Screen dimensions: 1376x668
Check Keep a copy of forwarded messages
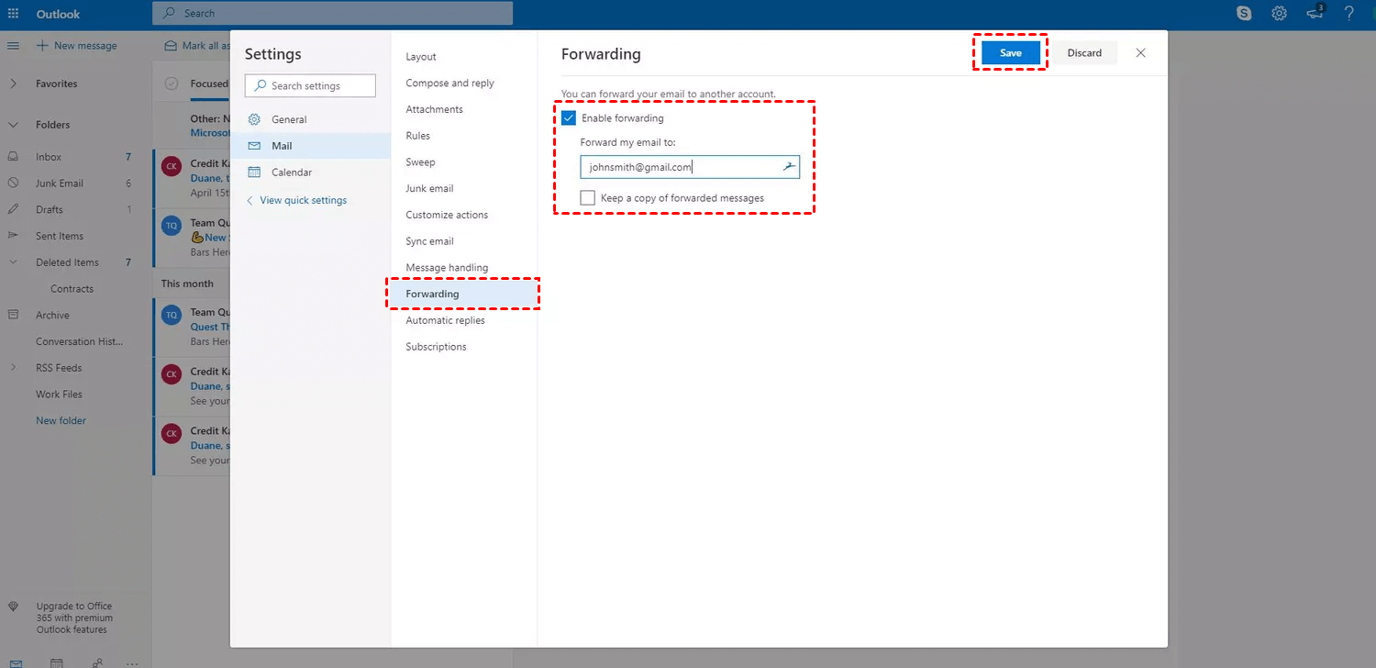click(588, 198)
